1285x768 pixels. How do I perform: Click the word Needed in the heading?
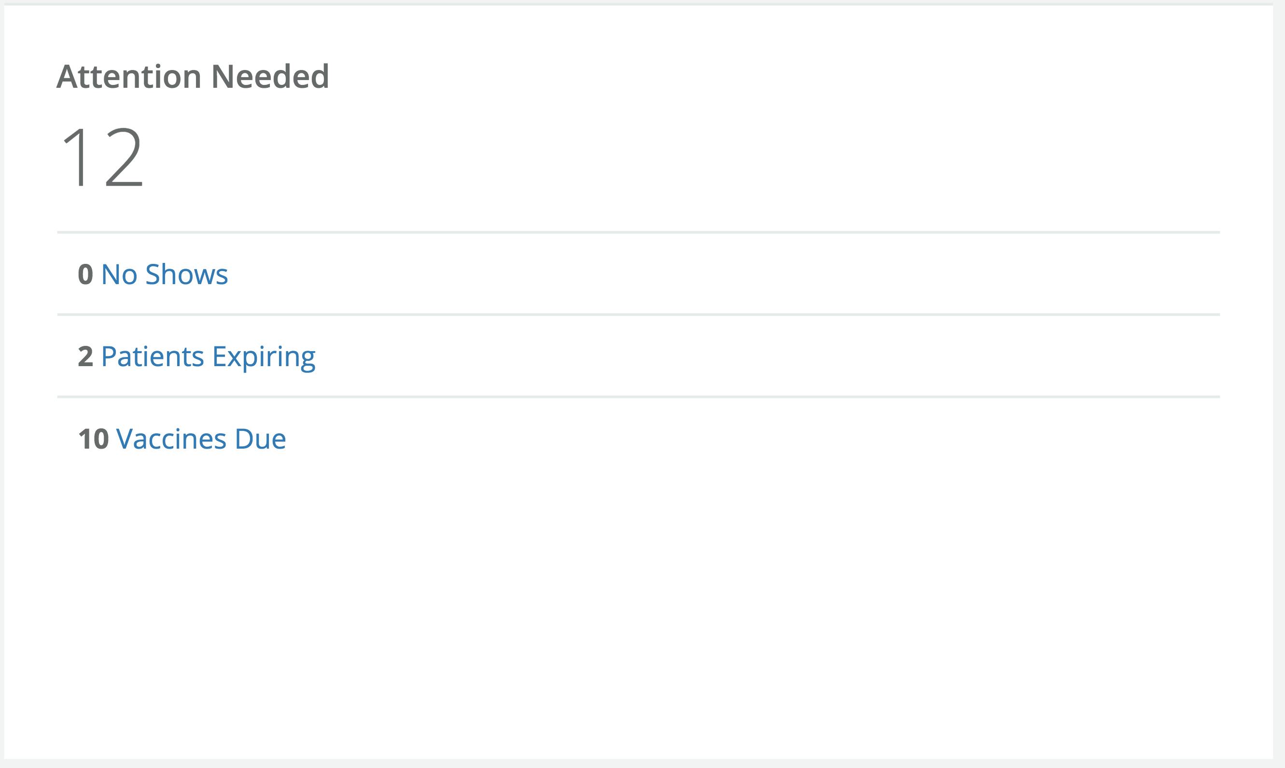(x=270, y=77)
